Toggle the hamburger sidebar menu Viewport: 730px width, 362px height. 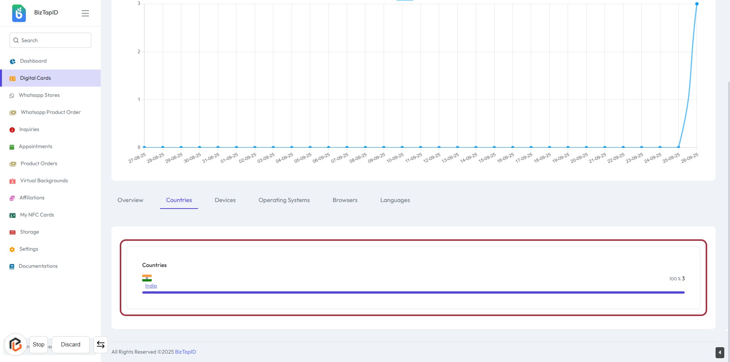[85, 13]
